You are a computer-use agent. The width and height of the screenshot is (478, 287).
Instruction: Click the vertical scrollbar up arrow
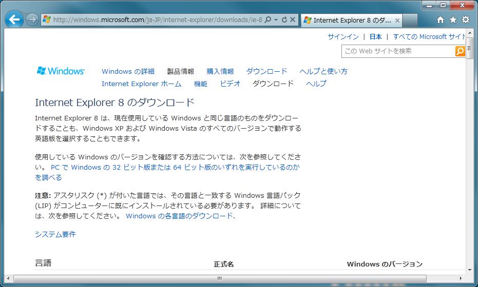pyautogui.click(x=470, y=33)
